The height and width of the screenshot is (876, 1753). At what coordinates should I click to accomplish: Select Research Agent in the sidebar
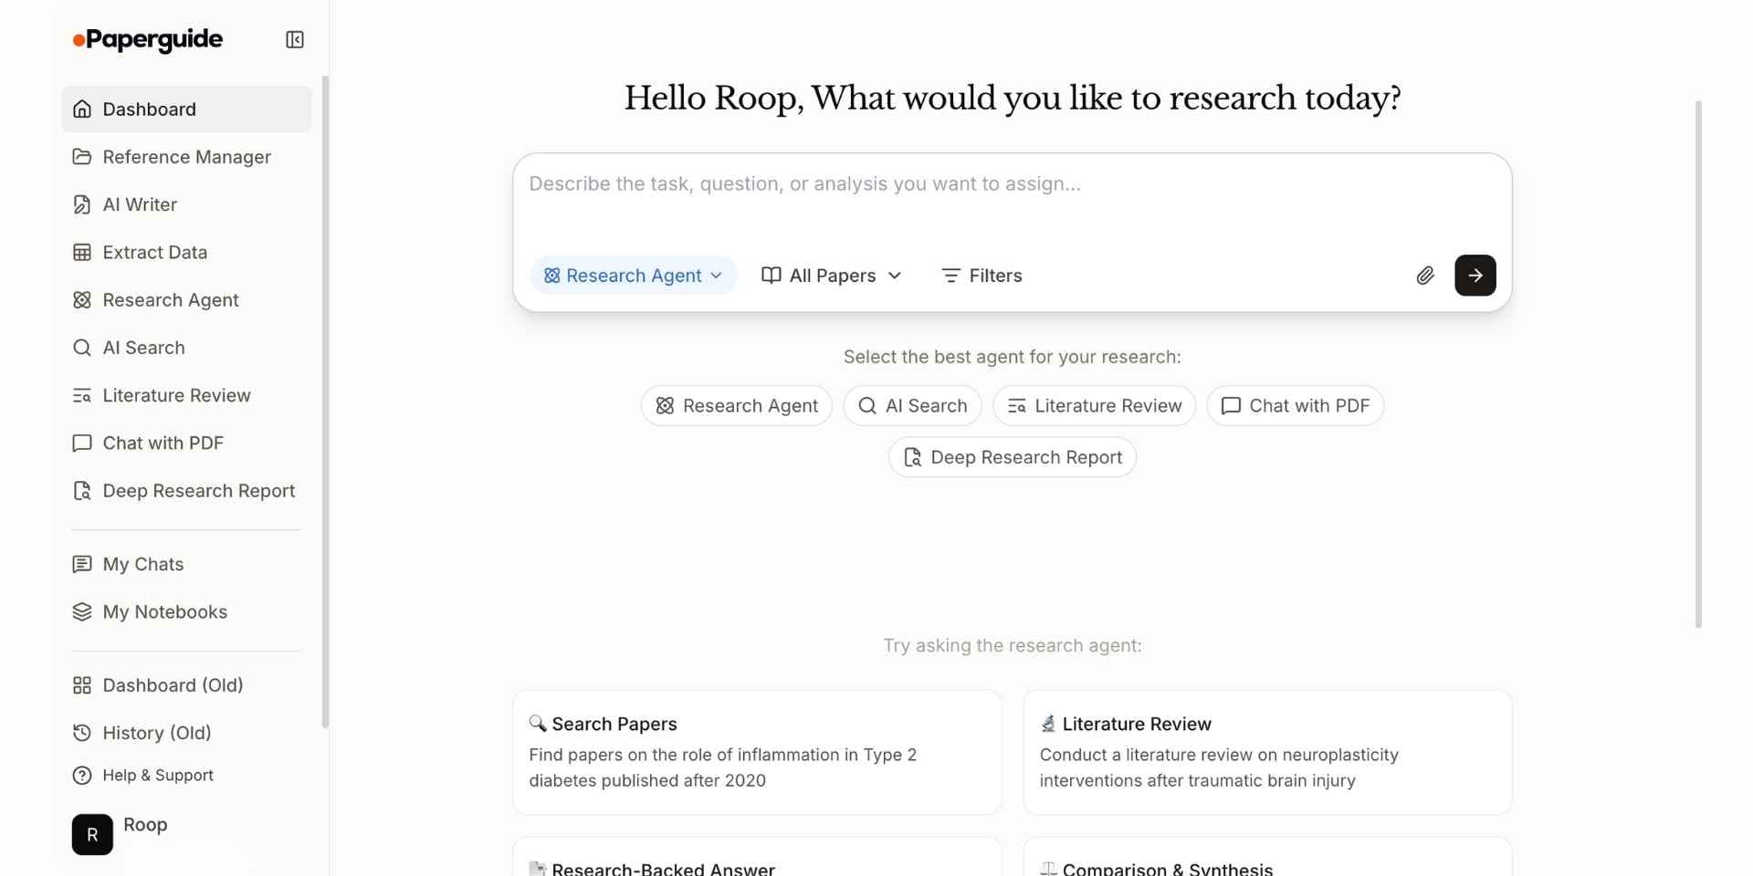pyautogui.click(x=186, y=300)
